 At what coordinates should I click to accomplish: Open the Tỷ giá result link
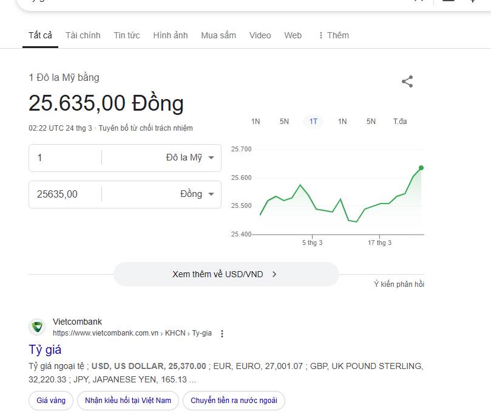pyautogui.click(x=45, y=350)
